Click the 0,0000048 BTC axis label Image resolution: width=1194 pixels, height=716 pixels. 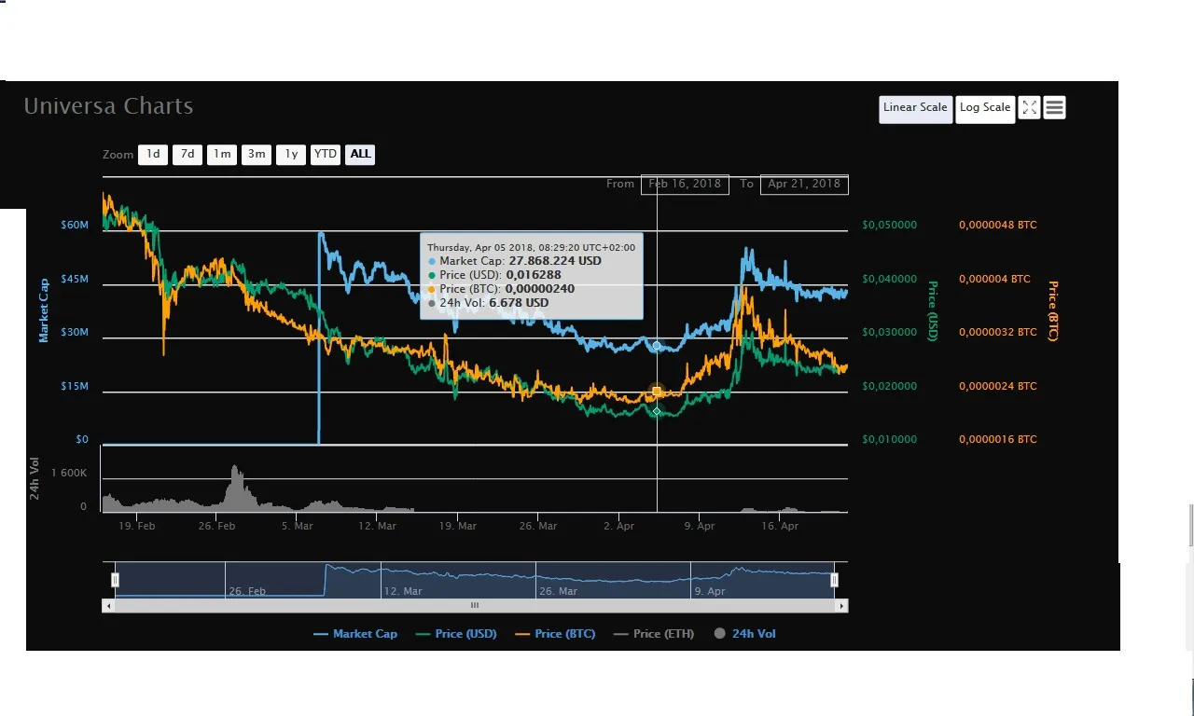[998, 226]
